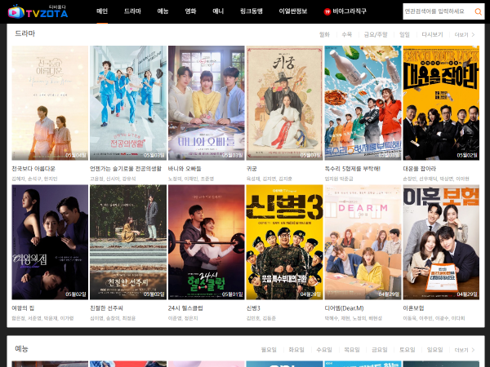Open 친절한 선주씨 poster
This screenshot has height=367, width=490.
tap(128, 242)
